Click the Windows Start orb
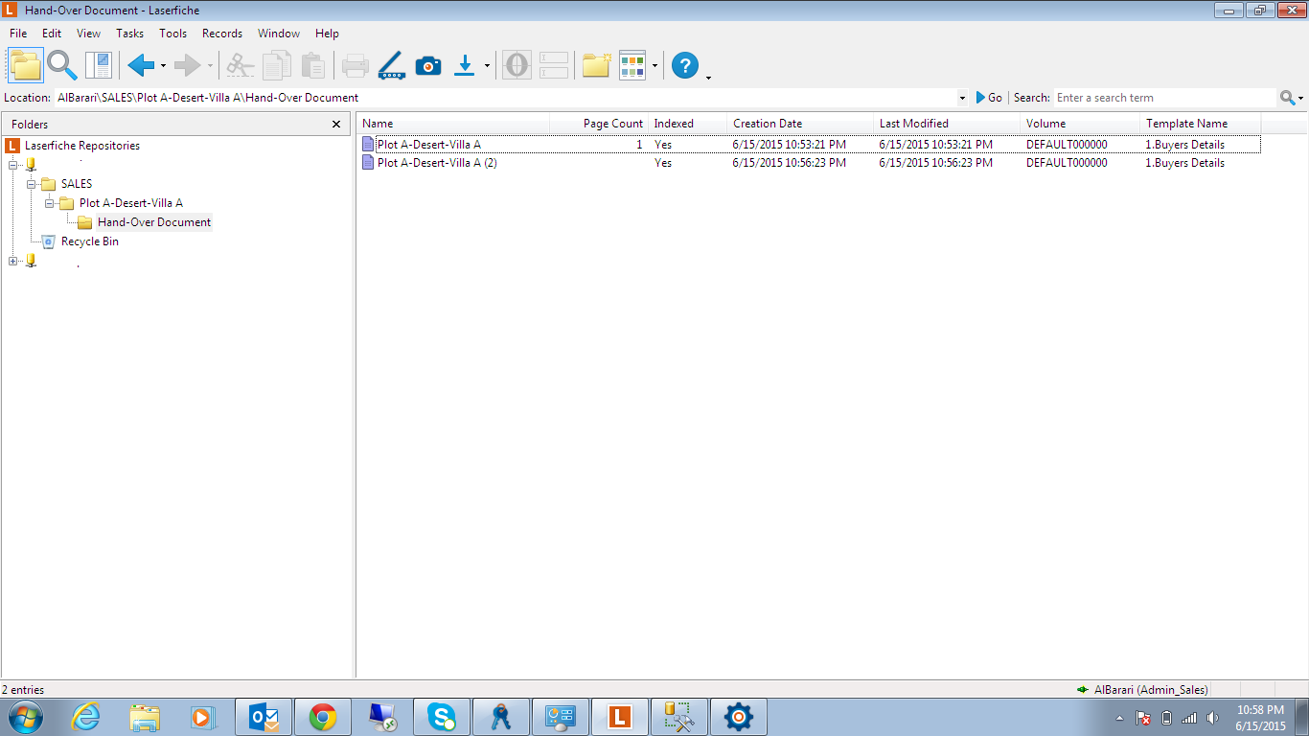The width and height of the screenshot is (1309, 736). coord(26,717)
